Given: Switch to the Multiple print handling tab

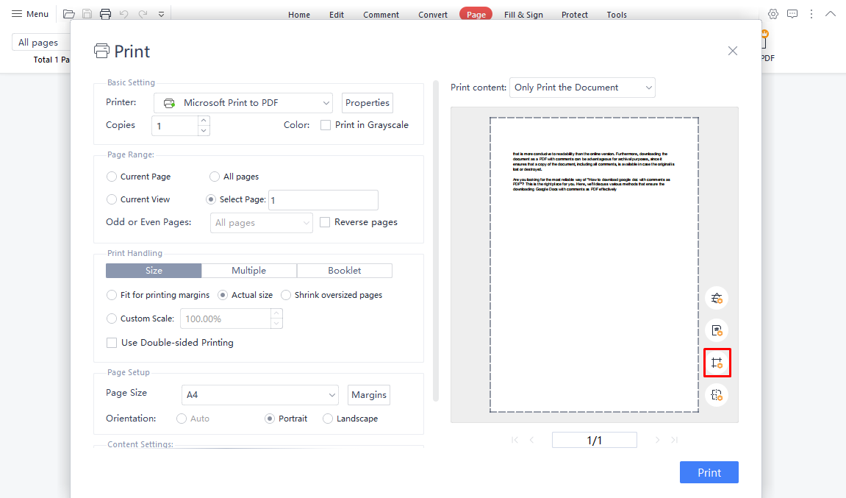Looking at the screenshot, I should (x=249, y=271).
